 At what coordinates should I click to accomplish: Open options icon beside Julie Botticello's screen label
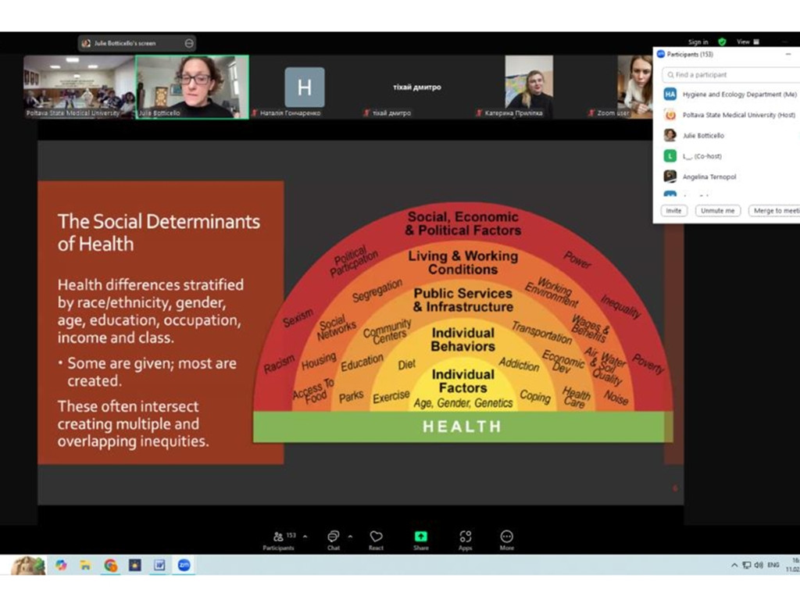[189, 44]
